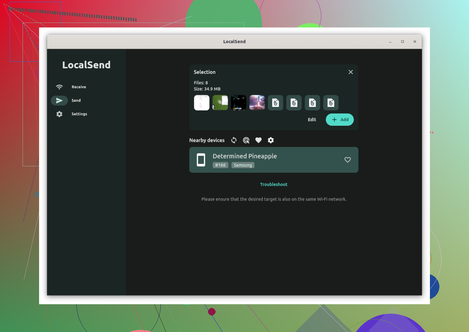Screen dimensions: 469x332
Task: Open the purple sky image thumbnail
Action: tap(257, 103)
